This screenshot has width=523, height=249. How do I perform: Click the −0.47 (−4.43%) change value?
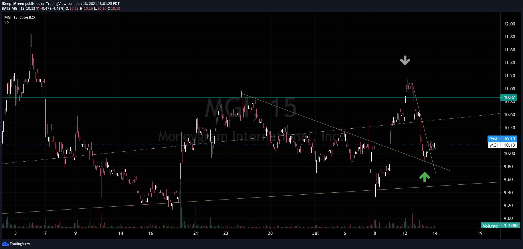52,9
